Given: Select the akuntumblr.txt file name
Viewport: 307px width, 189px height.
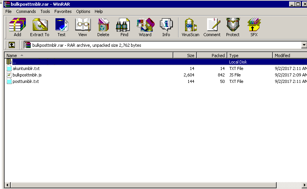Looking at the screenshot, I should click(26, 68).
